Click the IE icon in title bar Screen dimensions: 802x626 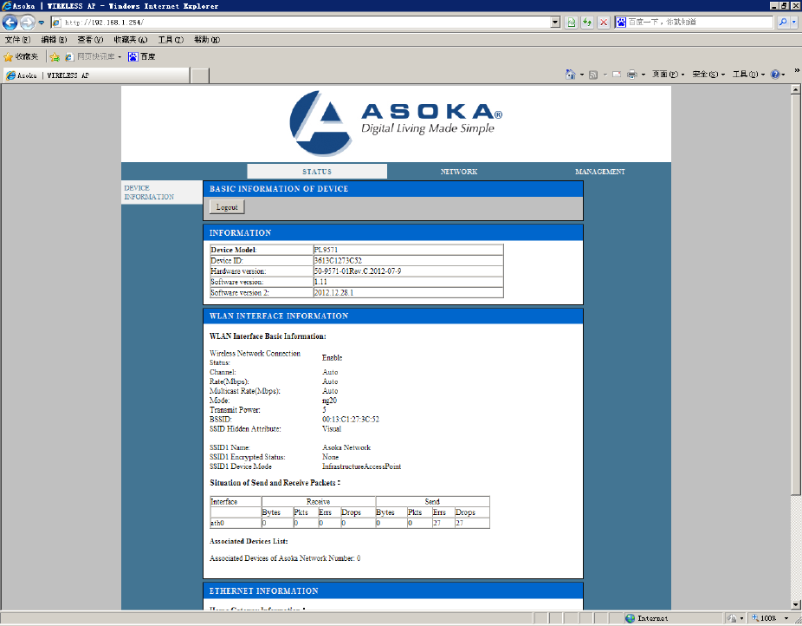pos(6,5)
